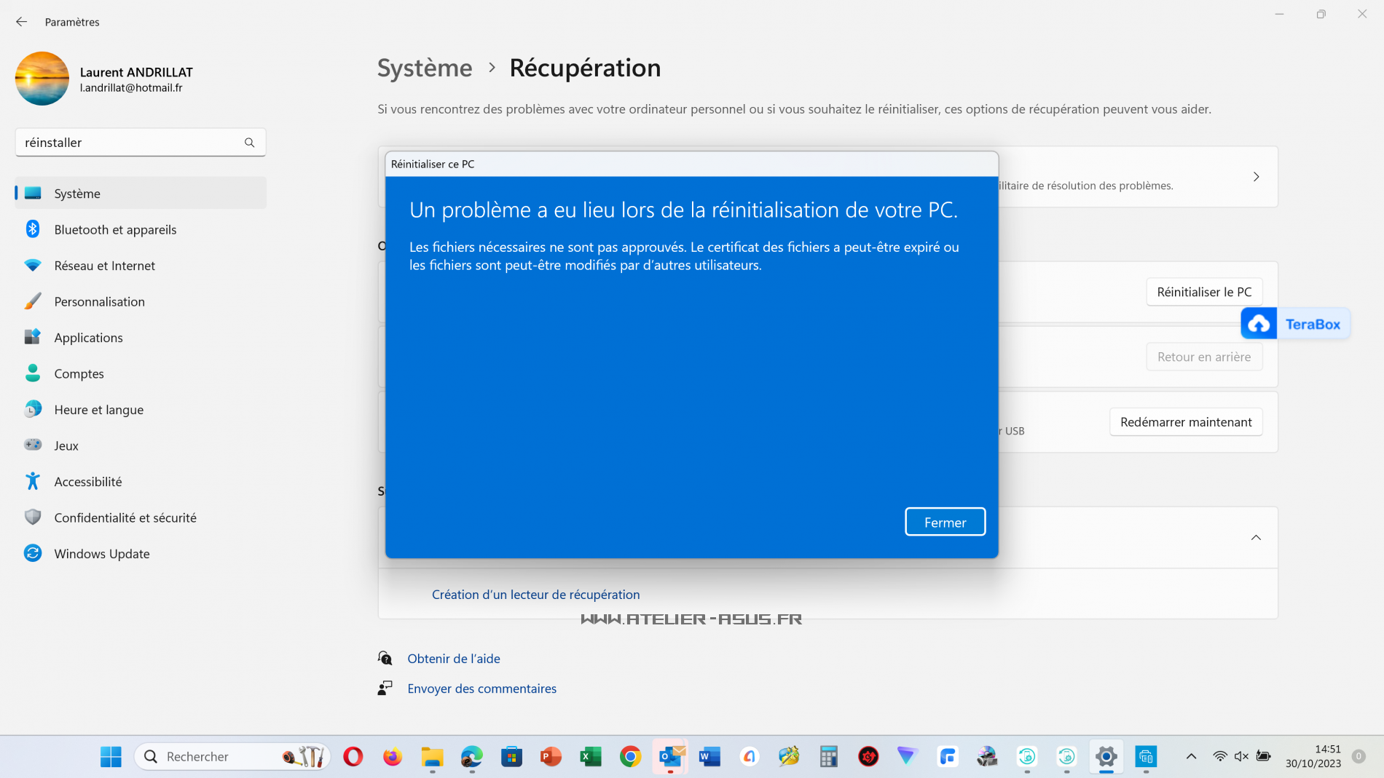
Task: Open Réseau et Internet section
Action: click(104, 266)
